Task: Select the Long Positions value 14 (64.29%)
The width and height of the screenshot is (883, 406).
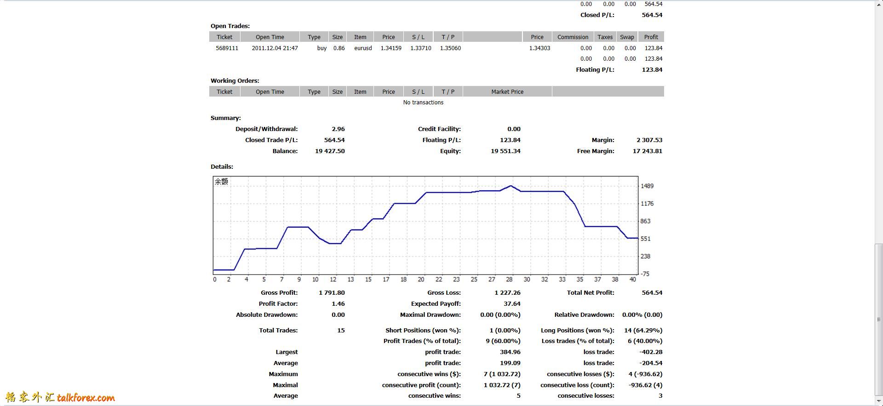Action: click(x=643, y=330)
